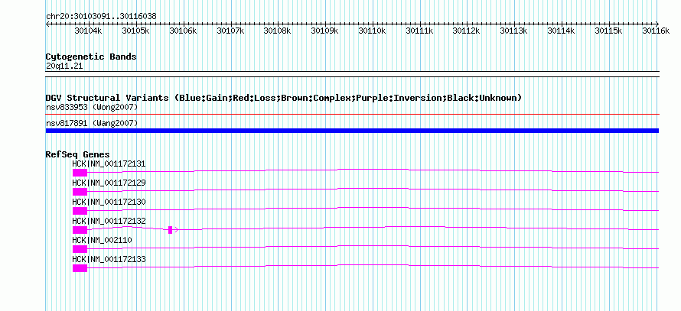Open the HCK|NM_001172133 transcript label
This screenshot has width=681, height=311.
point(109,259)
